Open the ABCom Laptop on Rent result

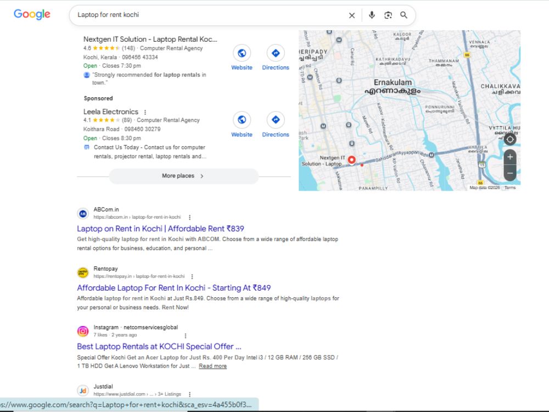click(160, 229)
